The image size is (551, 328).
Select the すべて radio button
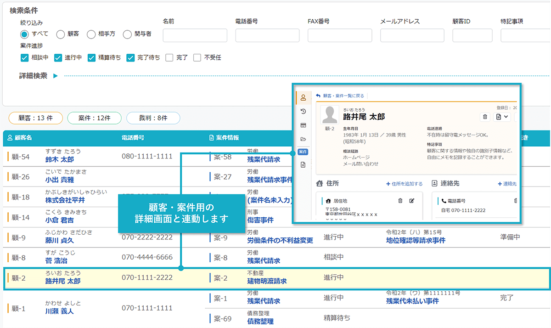pyautogui.click(x=25, y=34)
